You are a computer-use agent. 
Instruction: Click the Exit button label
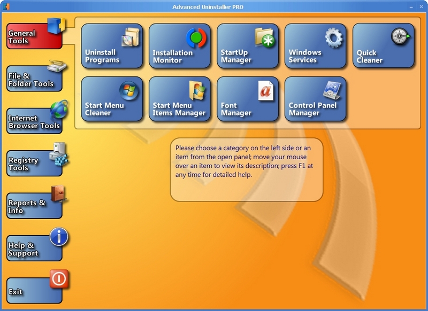pos(16,292)
